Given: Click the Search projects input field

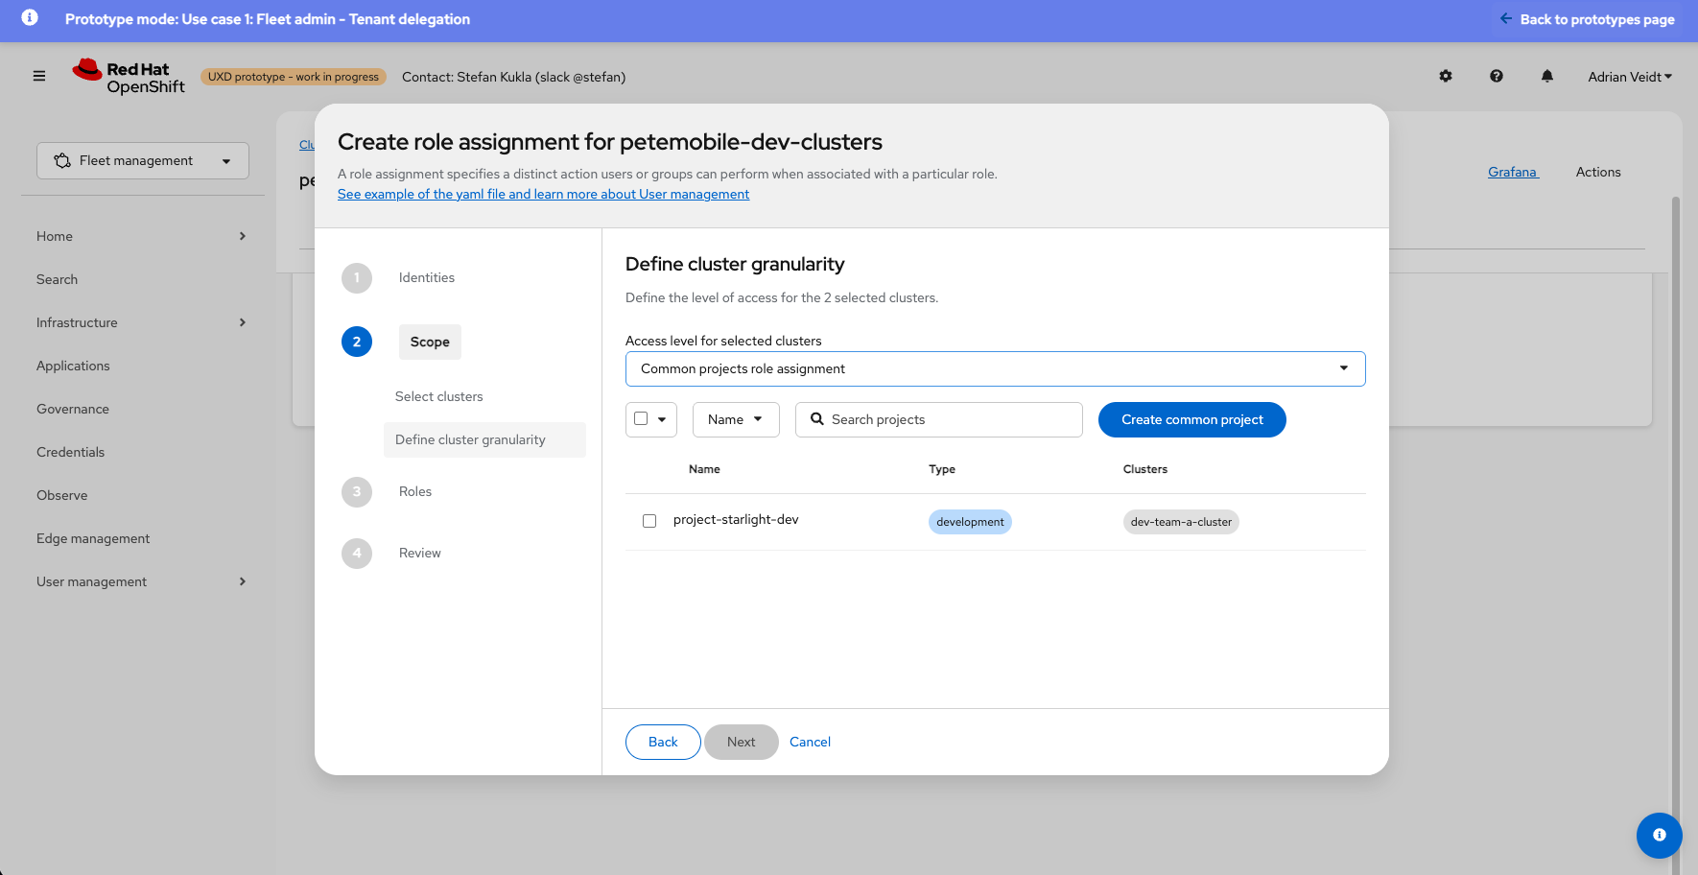Looking at the screenshot, I should point(950,419).
